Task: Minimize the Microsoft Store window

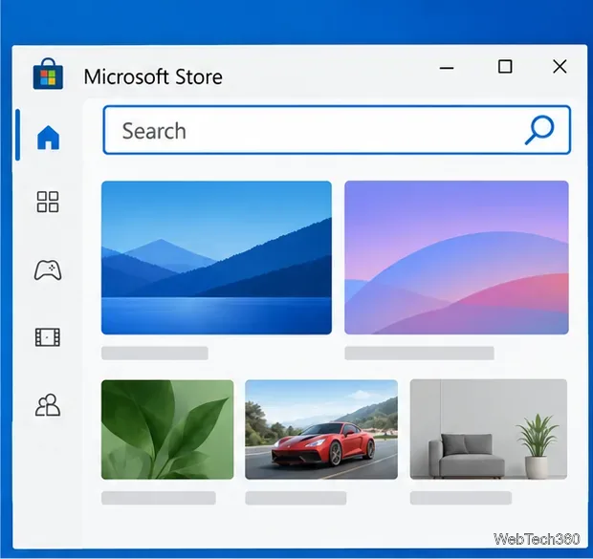Action: click(447, 68)
